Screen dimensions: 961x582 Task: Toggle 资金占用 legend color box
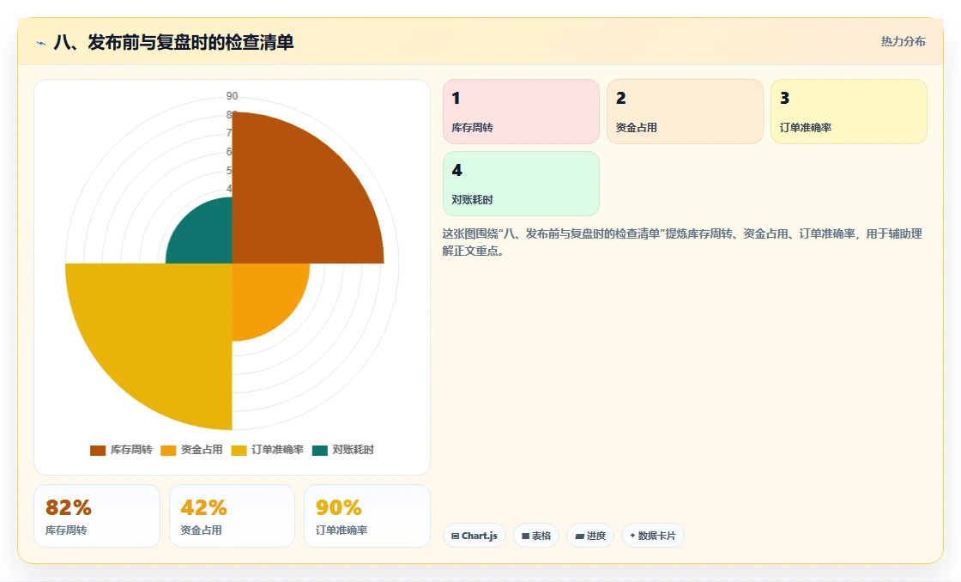[168, 450]
